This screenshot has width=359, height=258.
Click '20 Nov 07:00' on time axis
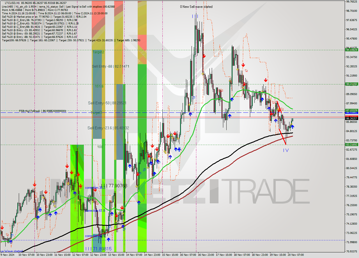coord(296,255)
